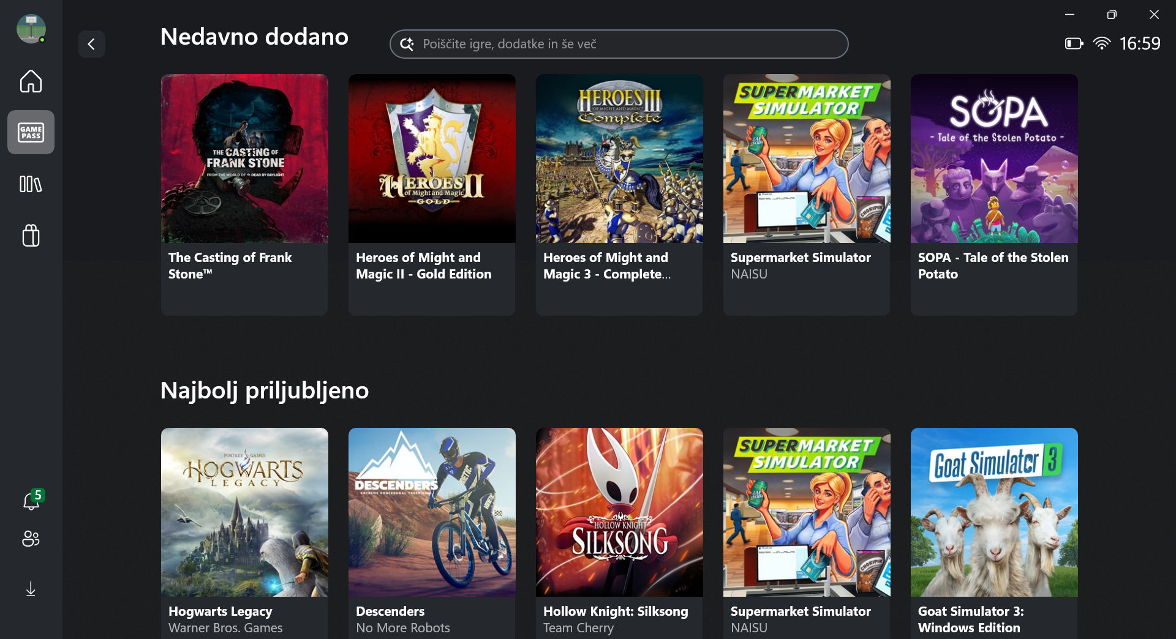
Task: Open the friends and social icon
Action: 31,539
